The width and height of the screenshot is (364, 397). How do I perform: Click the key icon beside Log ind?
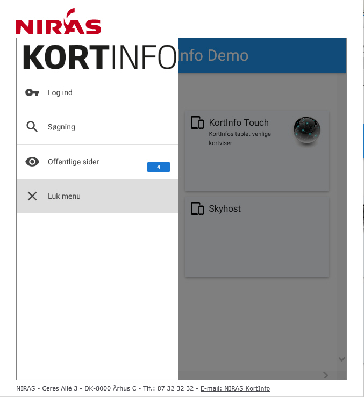point(32,92)
